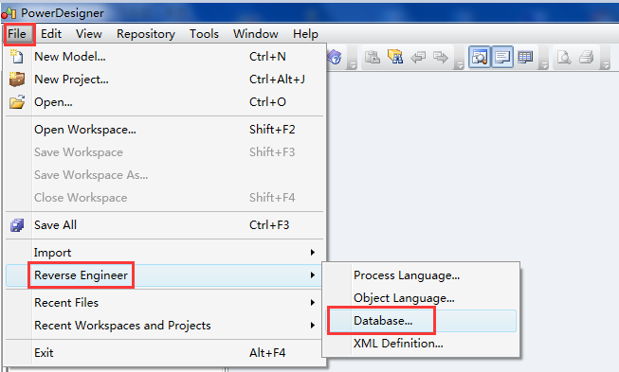Click the PowerDesigner title bar app icon
The width and height of the screenshot is (619, 372).
pos(9,13)
